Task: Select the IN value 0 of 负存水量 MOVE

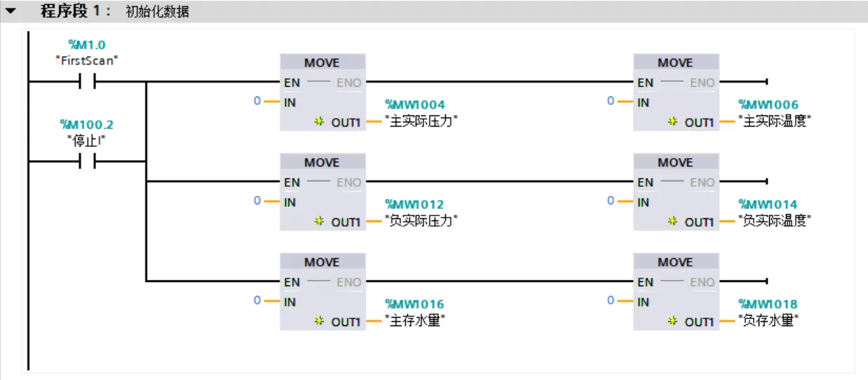Action: pos(611,301)
